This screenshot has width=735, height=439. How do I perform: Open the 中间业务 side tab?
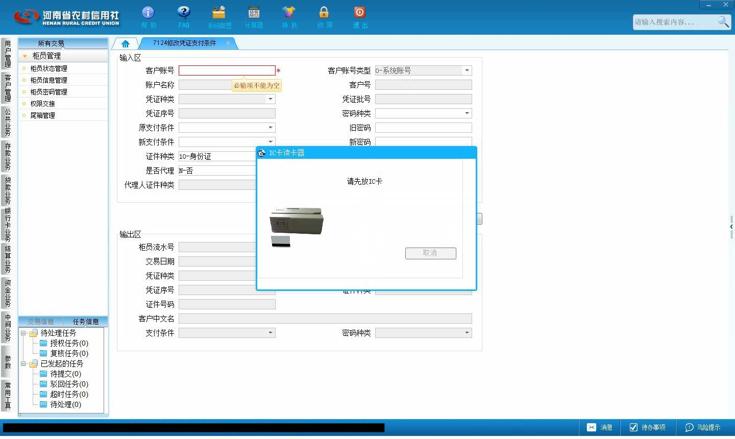tap(8, 327)
